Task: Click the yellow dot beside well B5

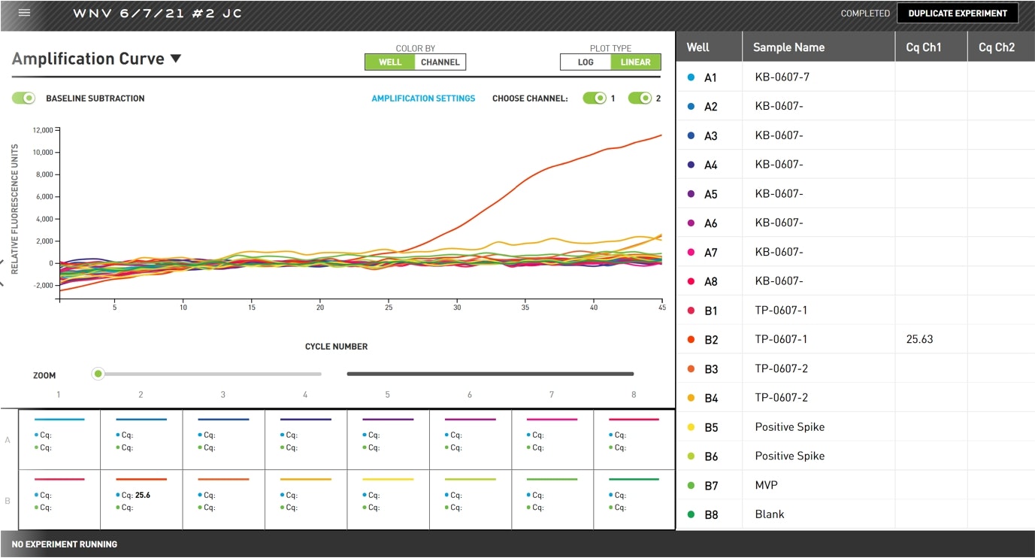Action: coord(691,427)
